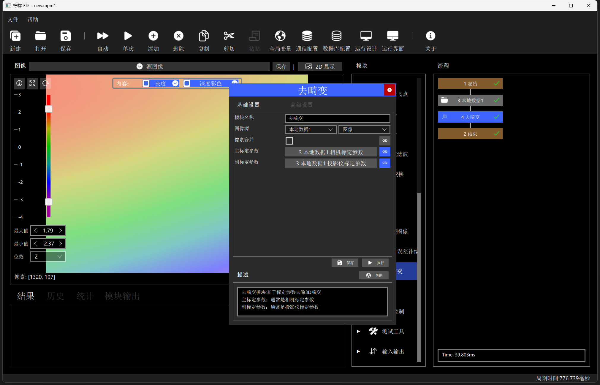This screenshot has width=600, height=385.
Task: Switch to the 模块输出 tab
Action: tap(122, 296)
